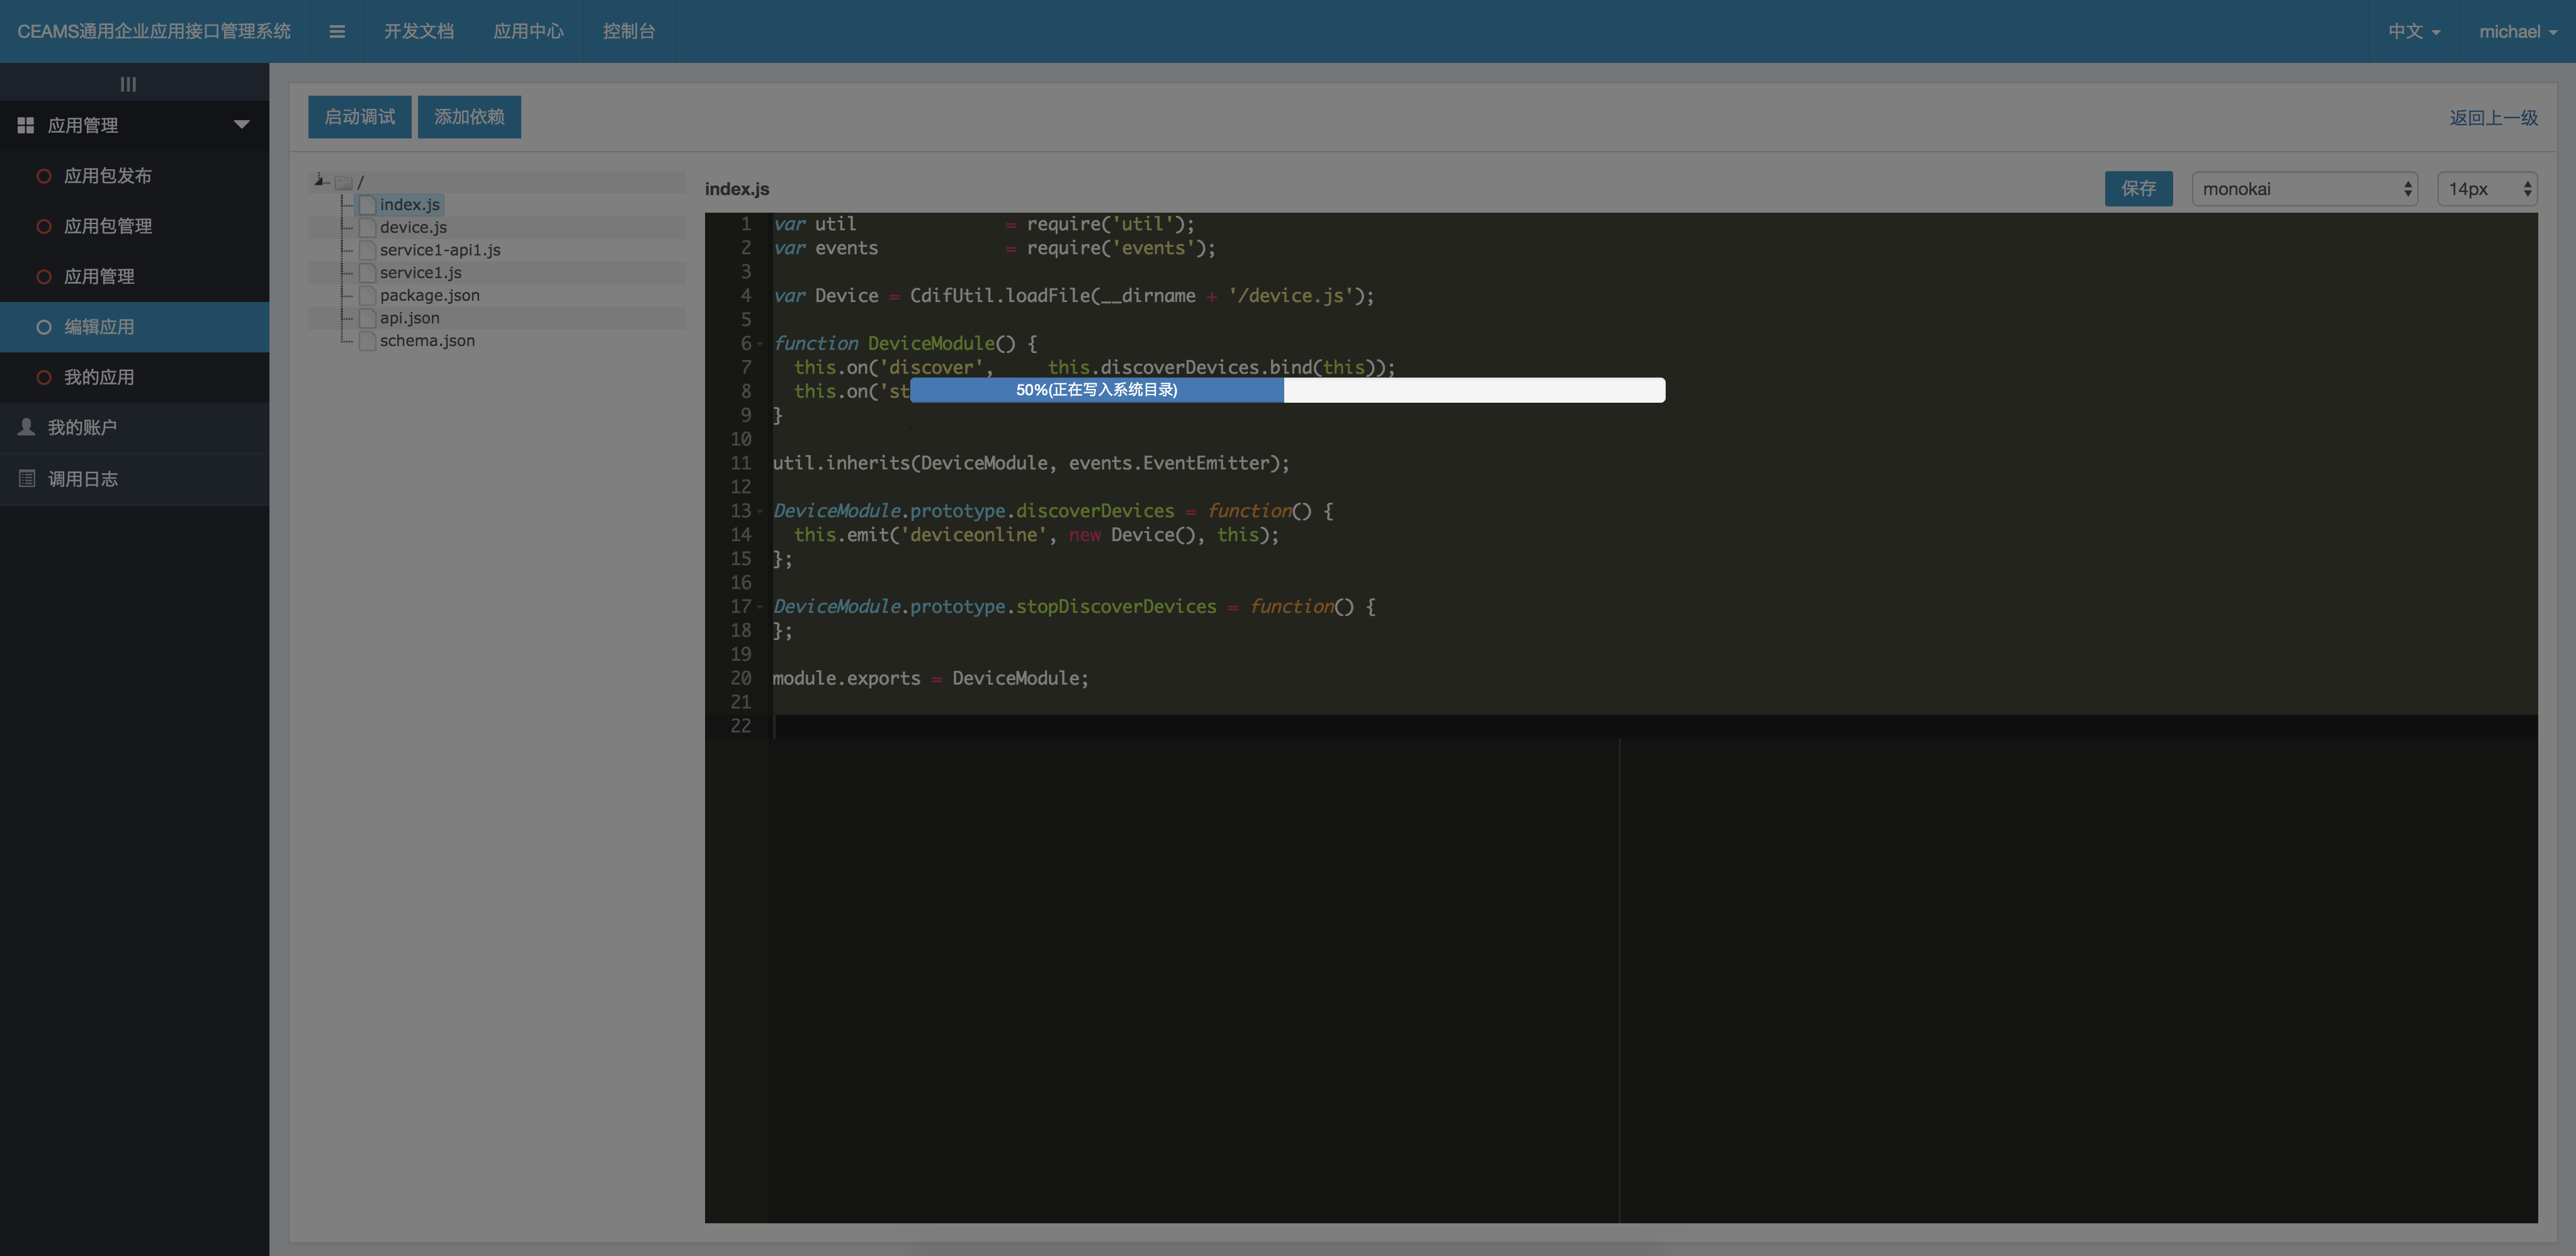Click the file icon of schema.json

pyautogui.click(x=367, y=340)
